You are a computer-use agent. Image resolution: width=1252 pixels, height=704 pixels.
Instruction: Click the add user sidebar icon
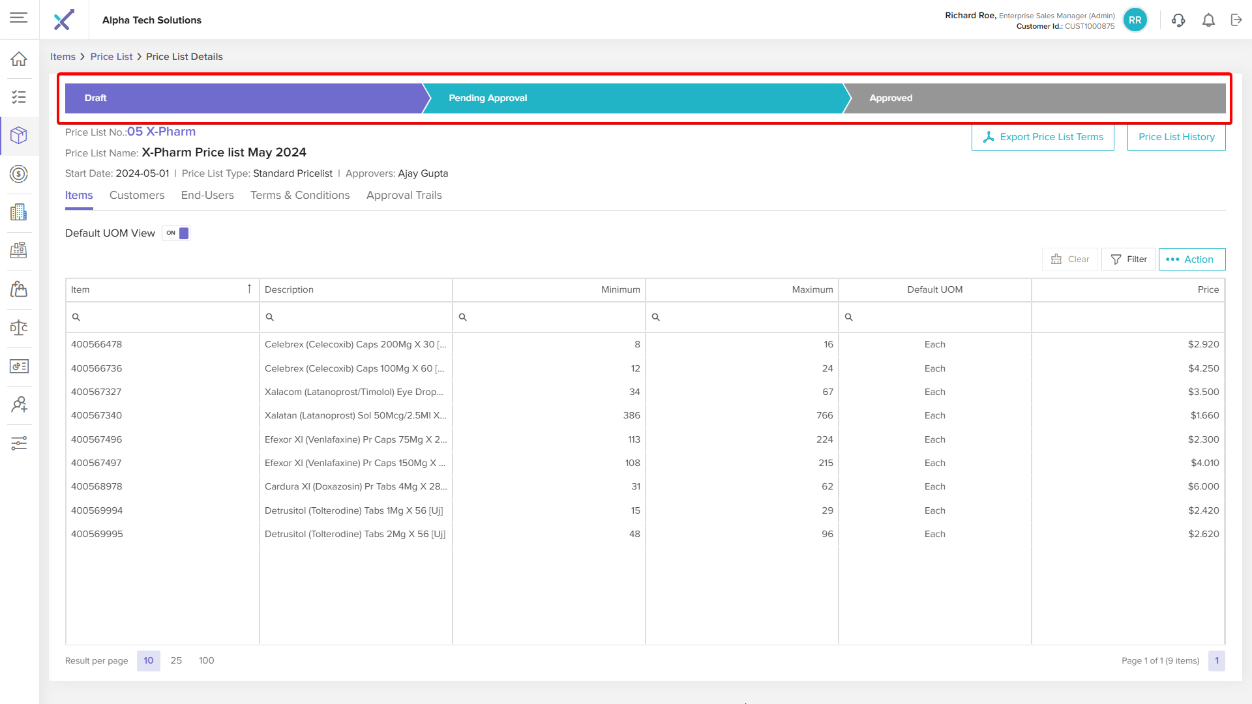[x=19, y=405]
